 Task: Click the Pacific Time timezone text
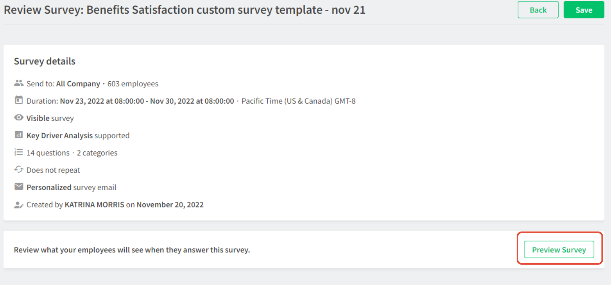coord(298,101)
